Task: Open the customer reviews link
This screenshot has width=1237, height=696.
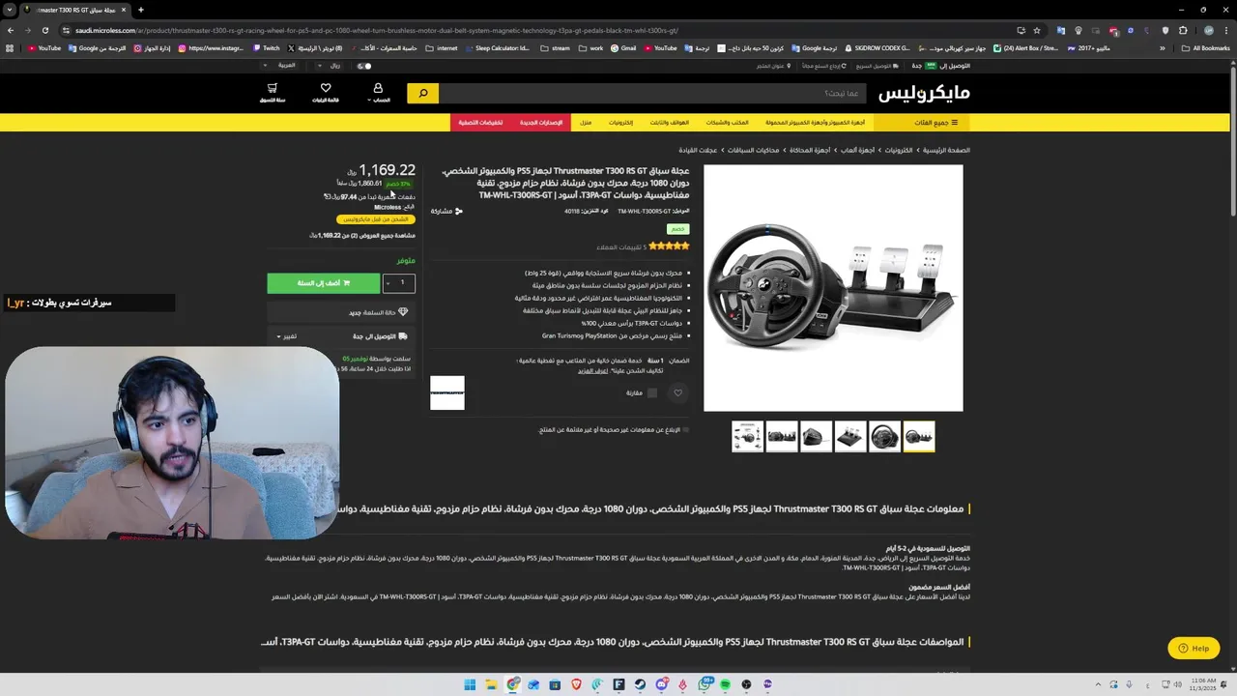Action: click(621, 247)
